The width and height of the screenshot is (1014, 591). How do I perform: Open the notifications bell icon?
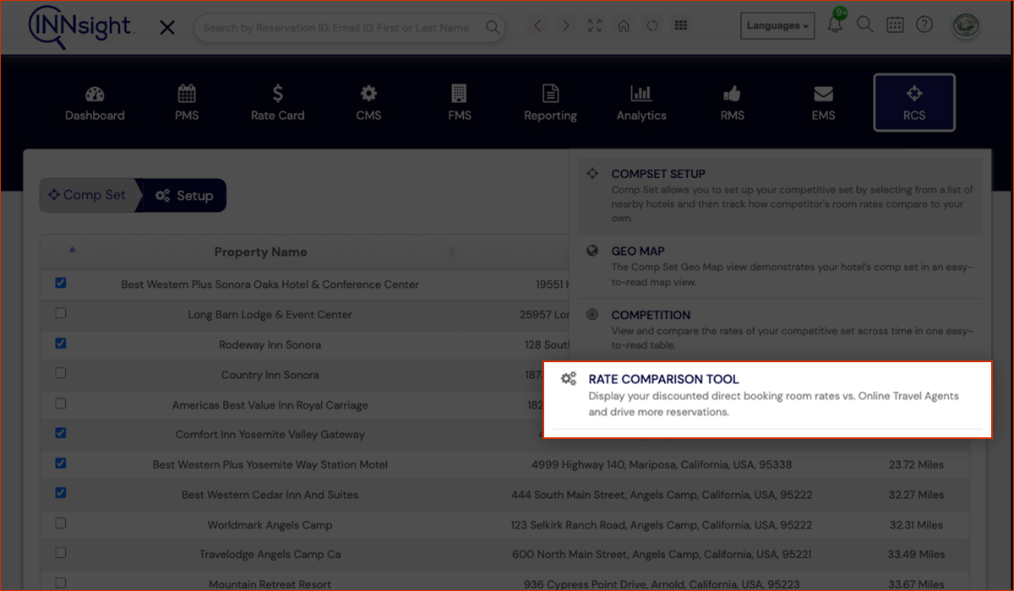point(835,24)
